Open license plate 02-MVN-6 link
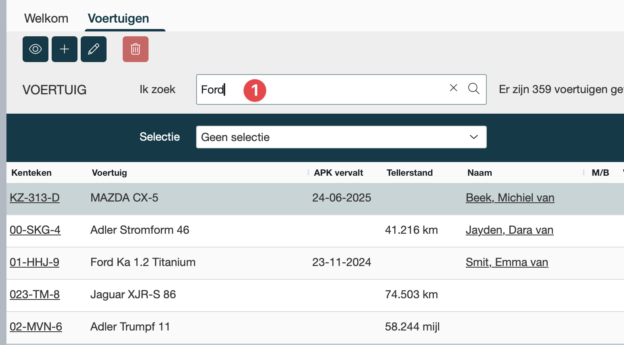The height and width of the screenshot is (345, 624). 36,327
